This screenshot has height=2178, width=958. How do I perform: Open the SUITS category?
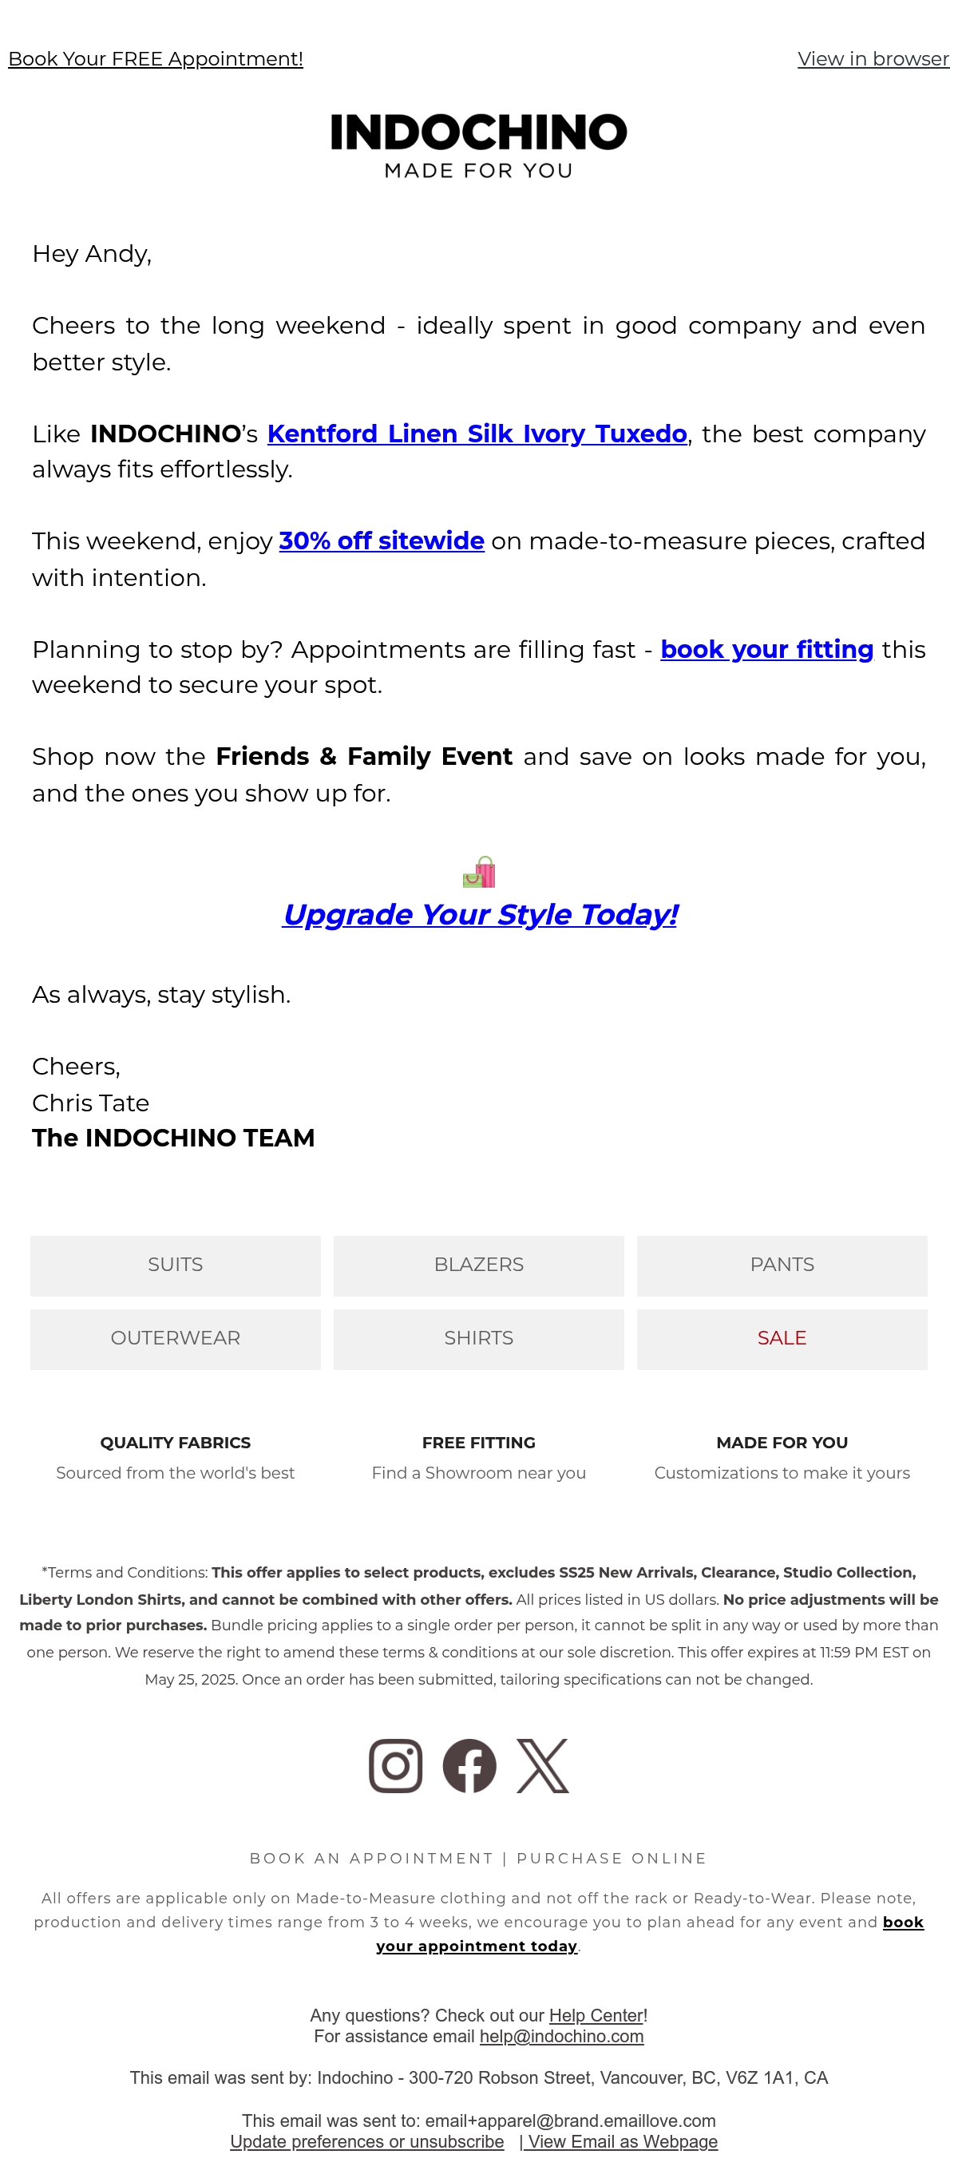point(175,1265)
